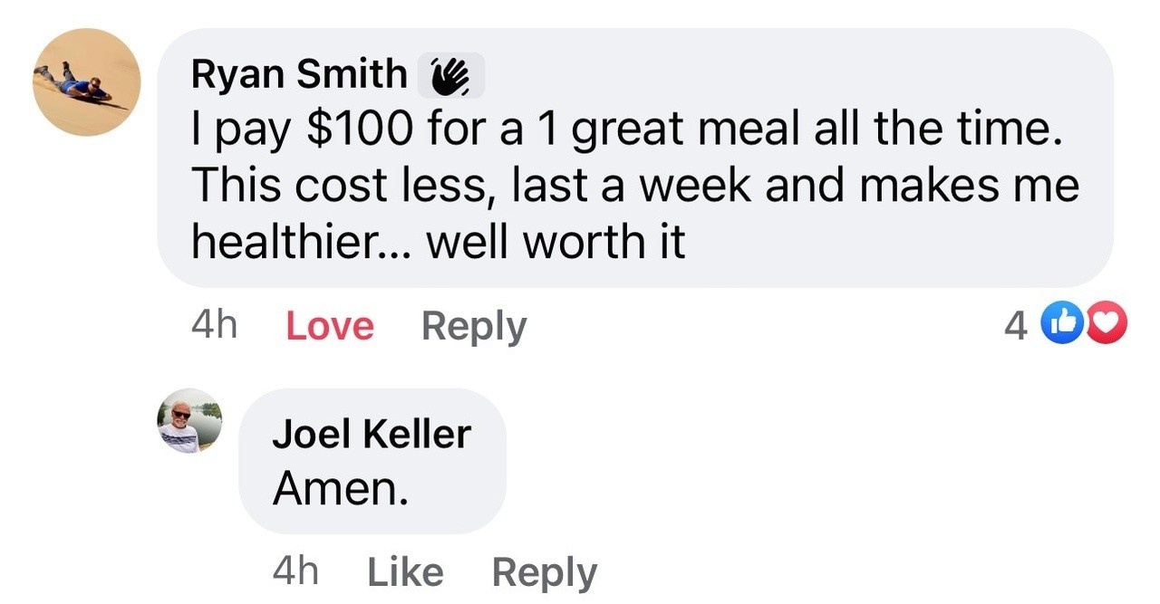
Task: Open the 4h timestamp on Ryan's comment
Action: [215, 326]
